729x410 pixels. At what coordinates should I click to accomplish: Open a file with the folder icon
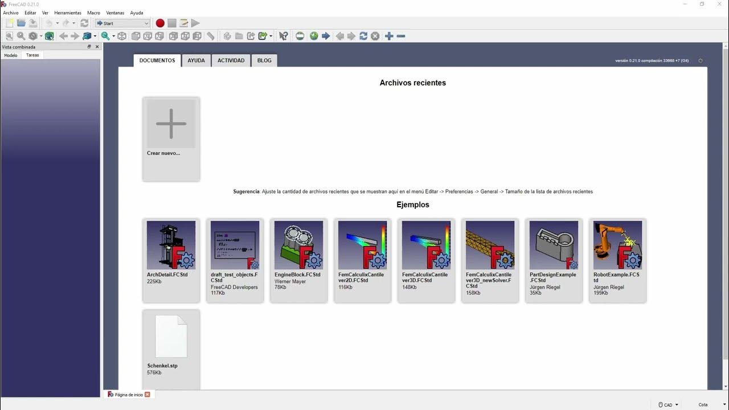[x=21, y=23]
